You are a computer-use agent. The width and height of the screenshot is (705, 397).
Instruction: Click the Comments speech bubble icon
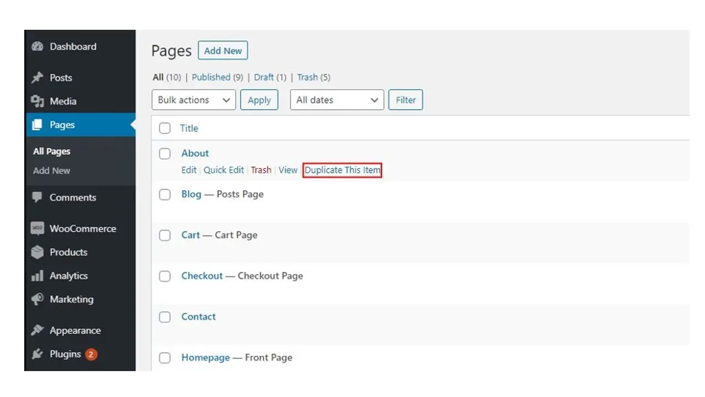37,197
